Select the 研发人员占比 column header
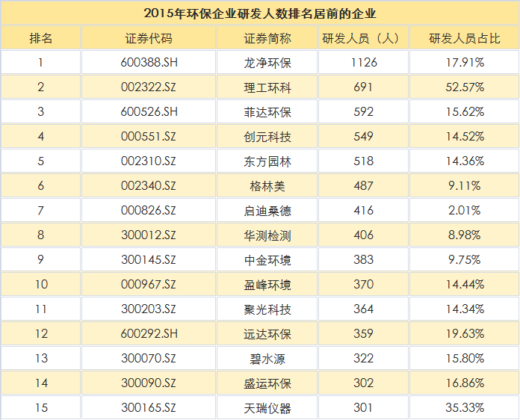 tap(464, 38)
